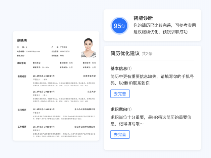The height and width of the screenshot is (158, 211).
Task: Click the 电子邮箱 field on resume
Action: pyautogui.click(x=29, y=51)
